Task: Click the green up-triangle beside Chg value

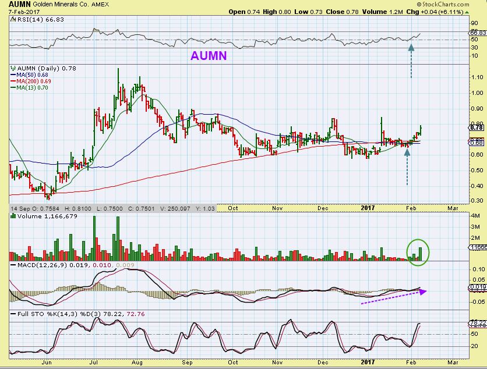Action: tap(467, 12)
